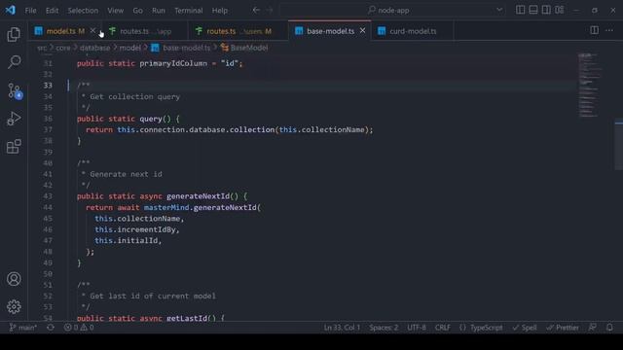Go forward using the title bar arrow

click(x=270, y=10)
